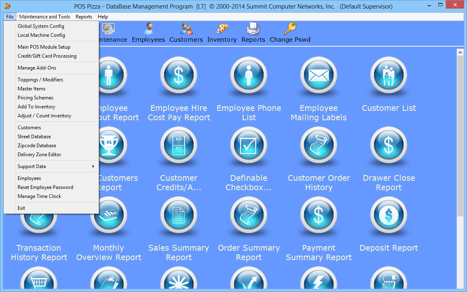
Task: Open Employee Mailing Labels envelope icon
Action: pyautogui.click(x=319, y=75)
